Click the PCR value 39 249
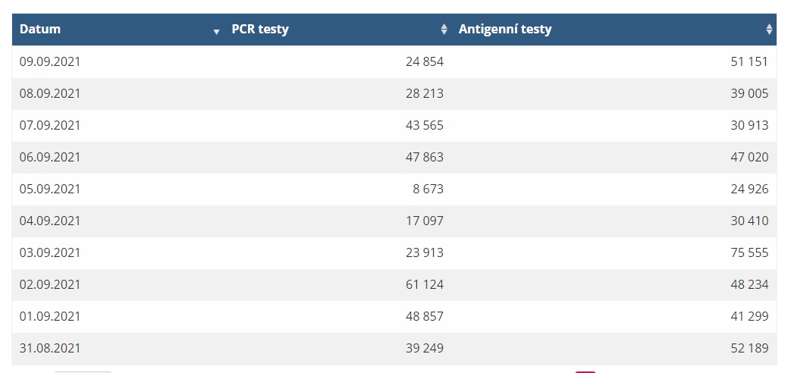 tap(424, 348)
